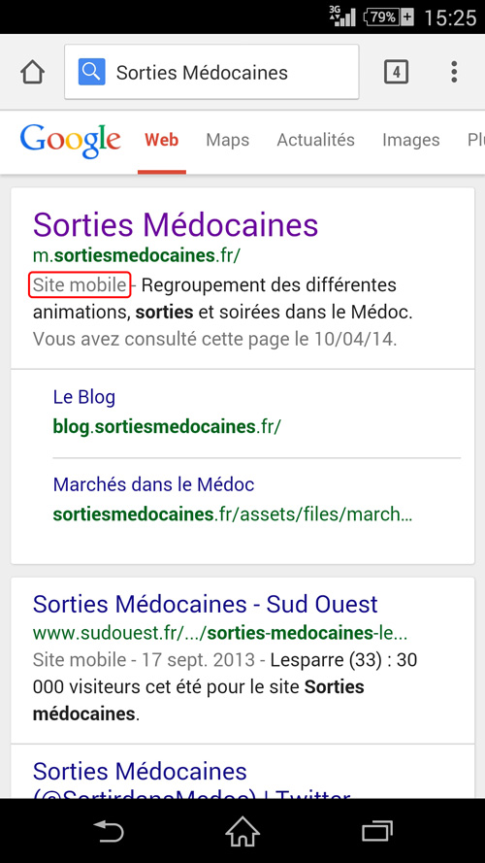Tap the Android back navigation button
Screen dimensions: 485x863
[x=109, y=831]
